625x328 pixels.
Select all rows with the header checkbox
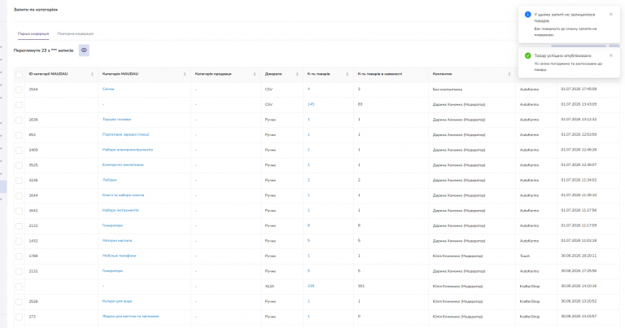(x=20, y=75)
